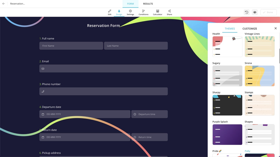Click the themes panel scrollbar
This screenshot has height=157, width=280.
(x=279, y=56)
